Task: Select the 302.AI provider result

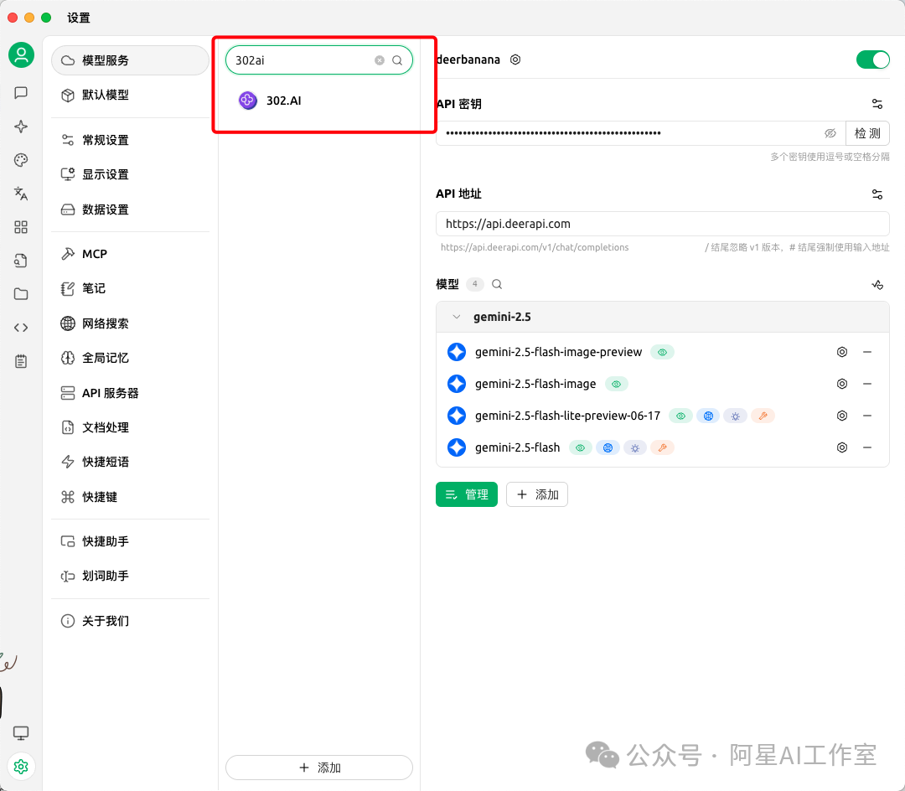Action: [x=319, y=101]
